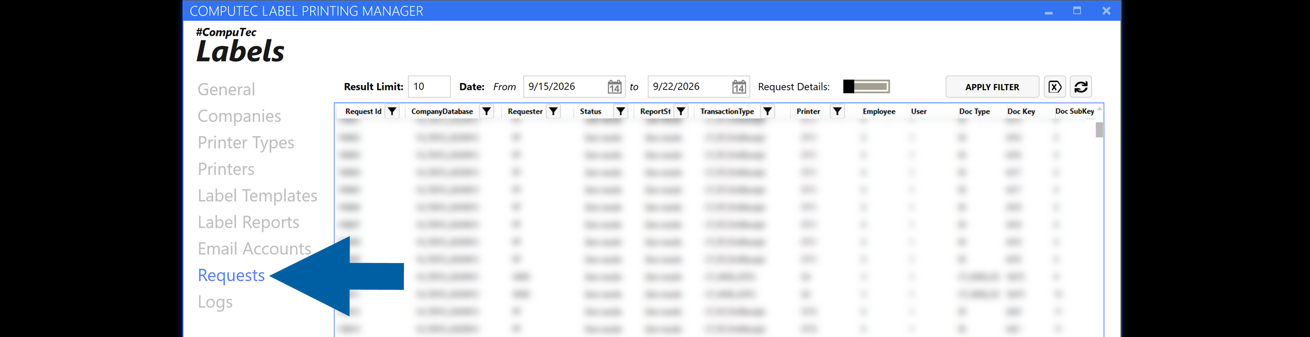Sort by Request Id column header
The height and width of the screenshot is (337, 1310).
pos(363,111)
